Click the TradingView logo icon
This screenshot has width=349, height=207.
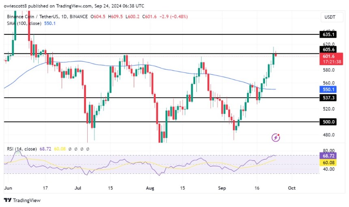click(8, 200)
